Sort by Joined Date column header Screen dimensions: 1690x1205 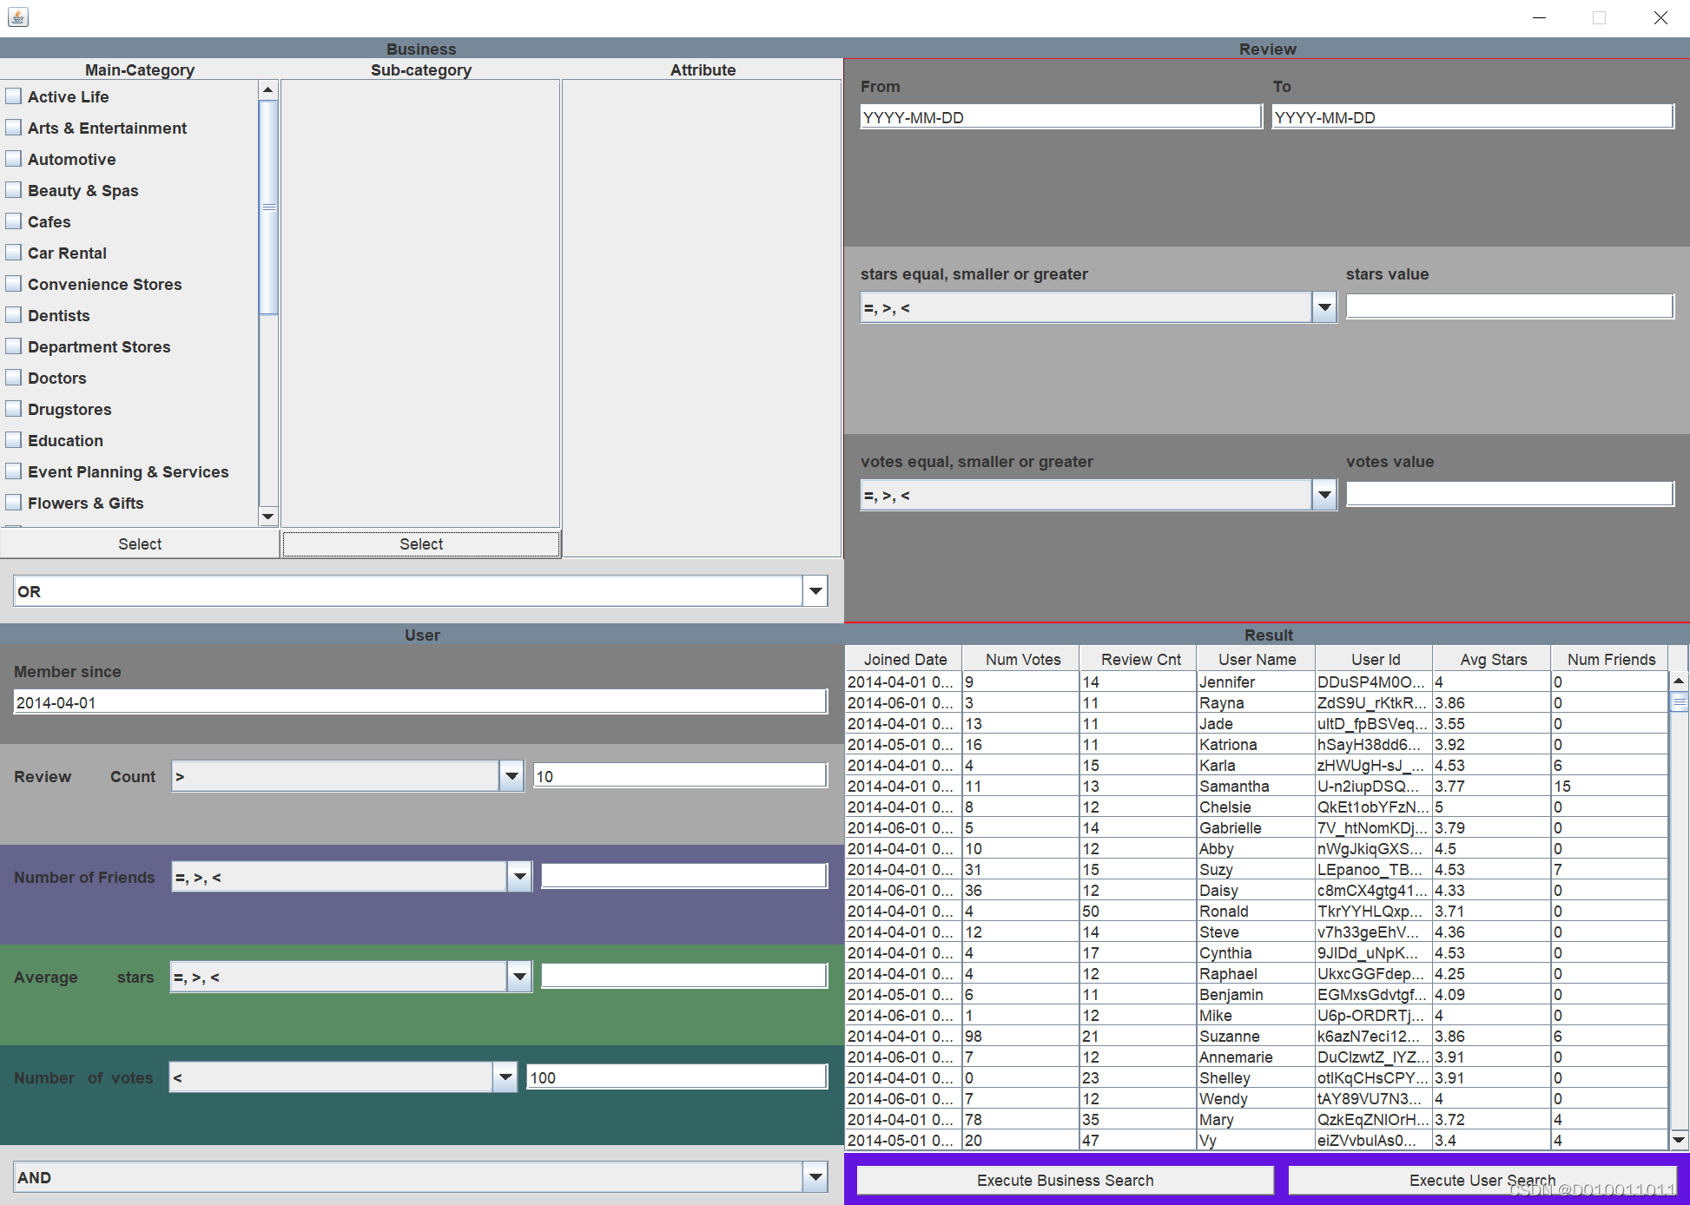pos(904,659)
